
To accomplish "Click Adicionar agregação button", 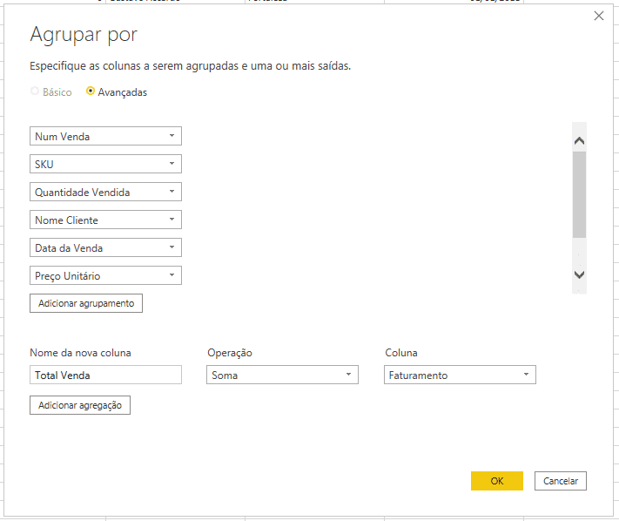I will coord(80,405).
